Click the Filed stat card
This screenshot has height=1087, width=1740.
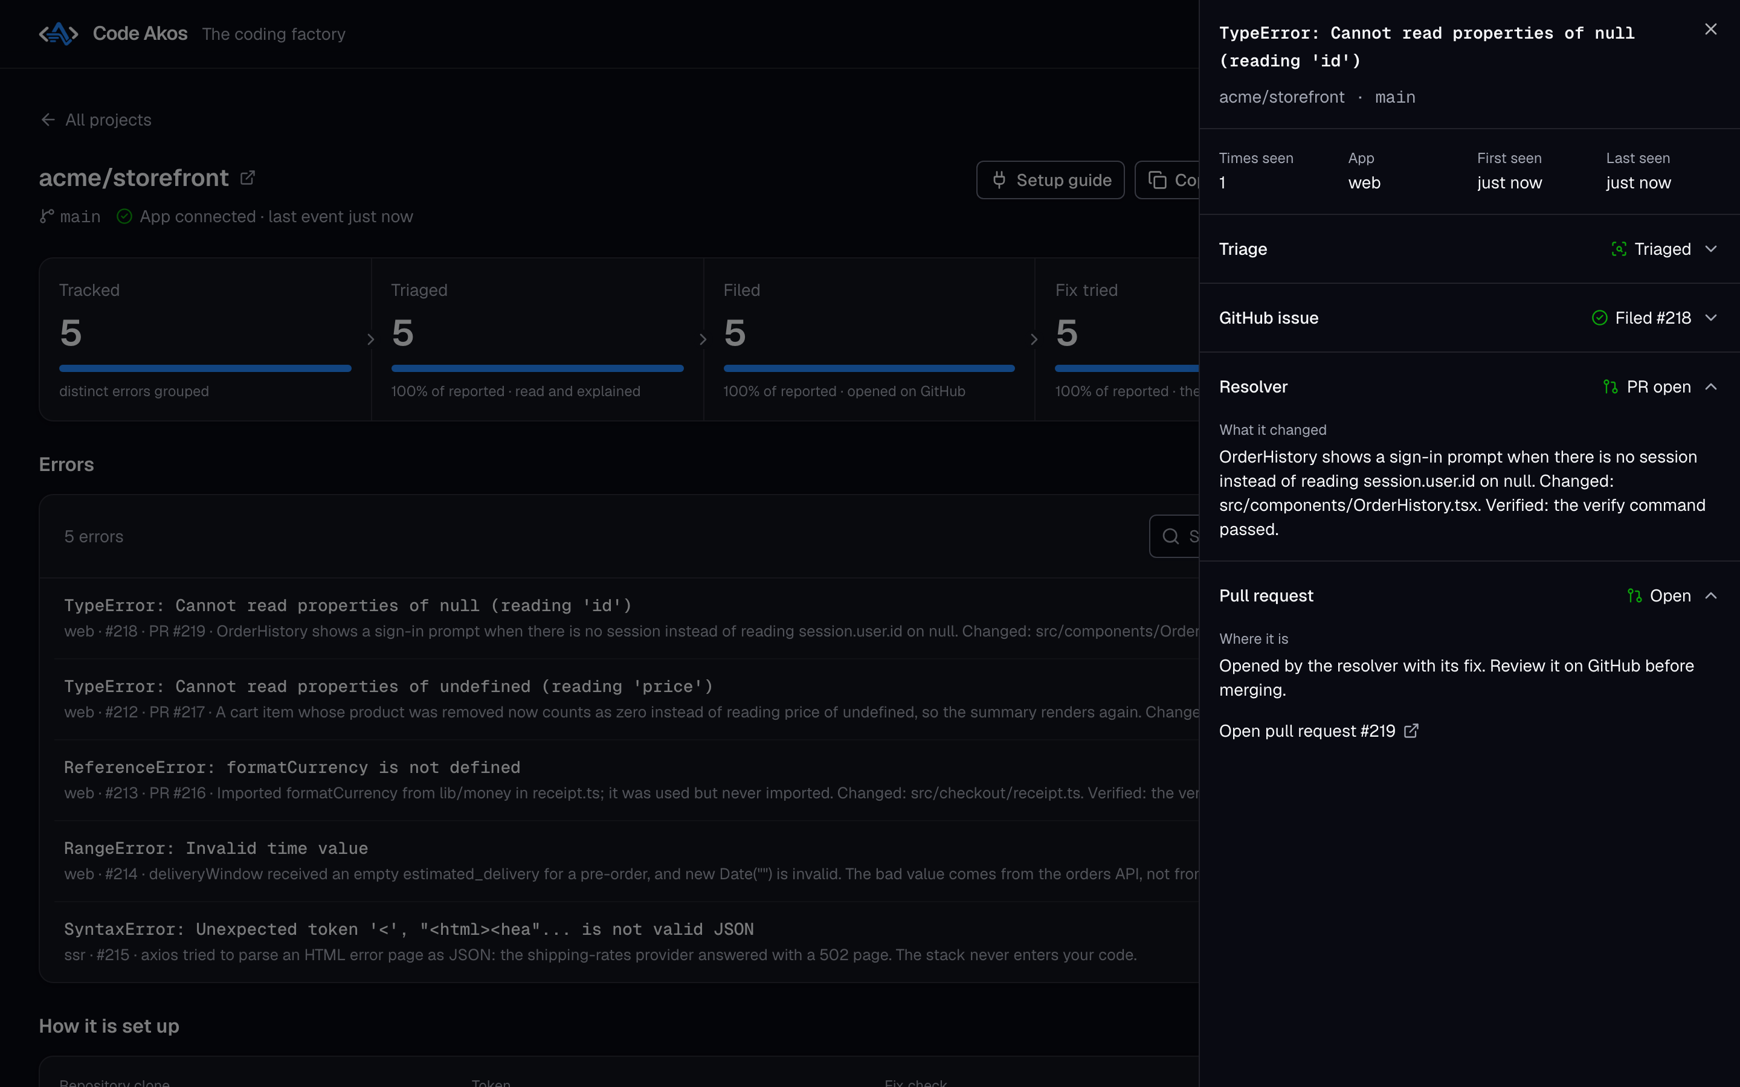pyautogui.click(x=869, y=339)
